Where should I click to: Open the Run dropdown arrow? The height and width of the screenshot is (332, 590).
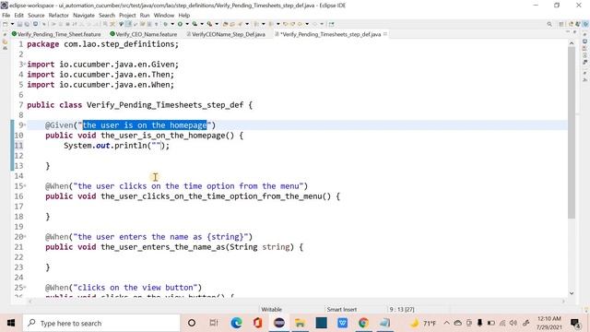(187, 24)
